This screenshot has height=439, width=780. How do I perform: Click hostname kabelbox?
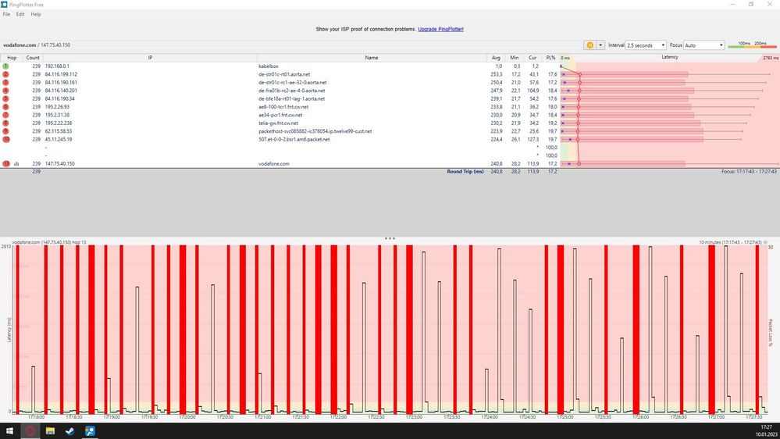click(269, 66)
